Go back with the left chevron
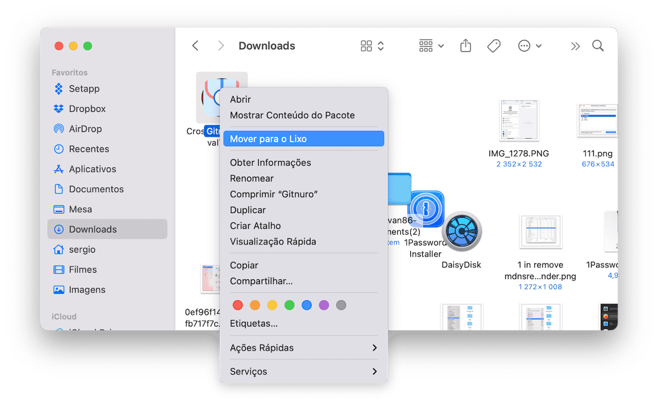Image resolution: width=658 pixels, height=402 pixels. coord(196,46)
